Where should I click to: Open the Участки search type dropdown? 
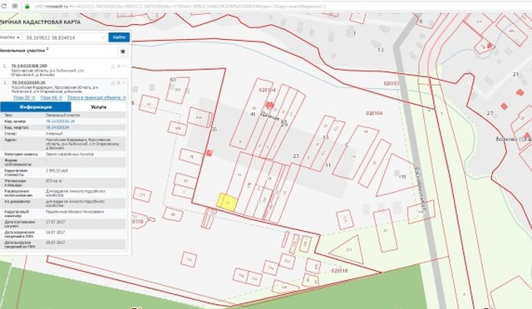pyautogui.click(x=9, y=37)
